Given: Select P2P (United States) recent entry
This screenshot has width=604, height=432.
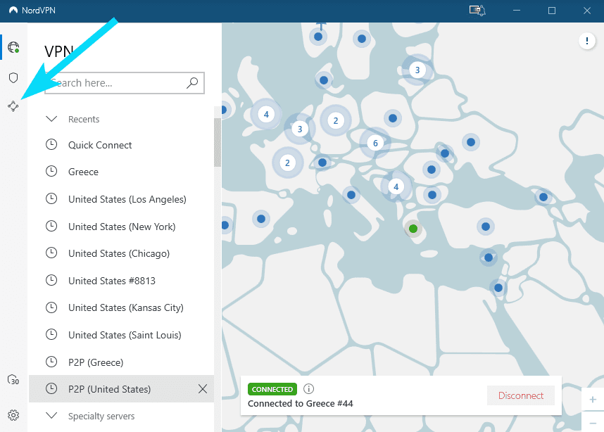Looking at the screenshot, I should pos(121,389).
